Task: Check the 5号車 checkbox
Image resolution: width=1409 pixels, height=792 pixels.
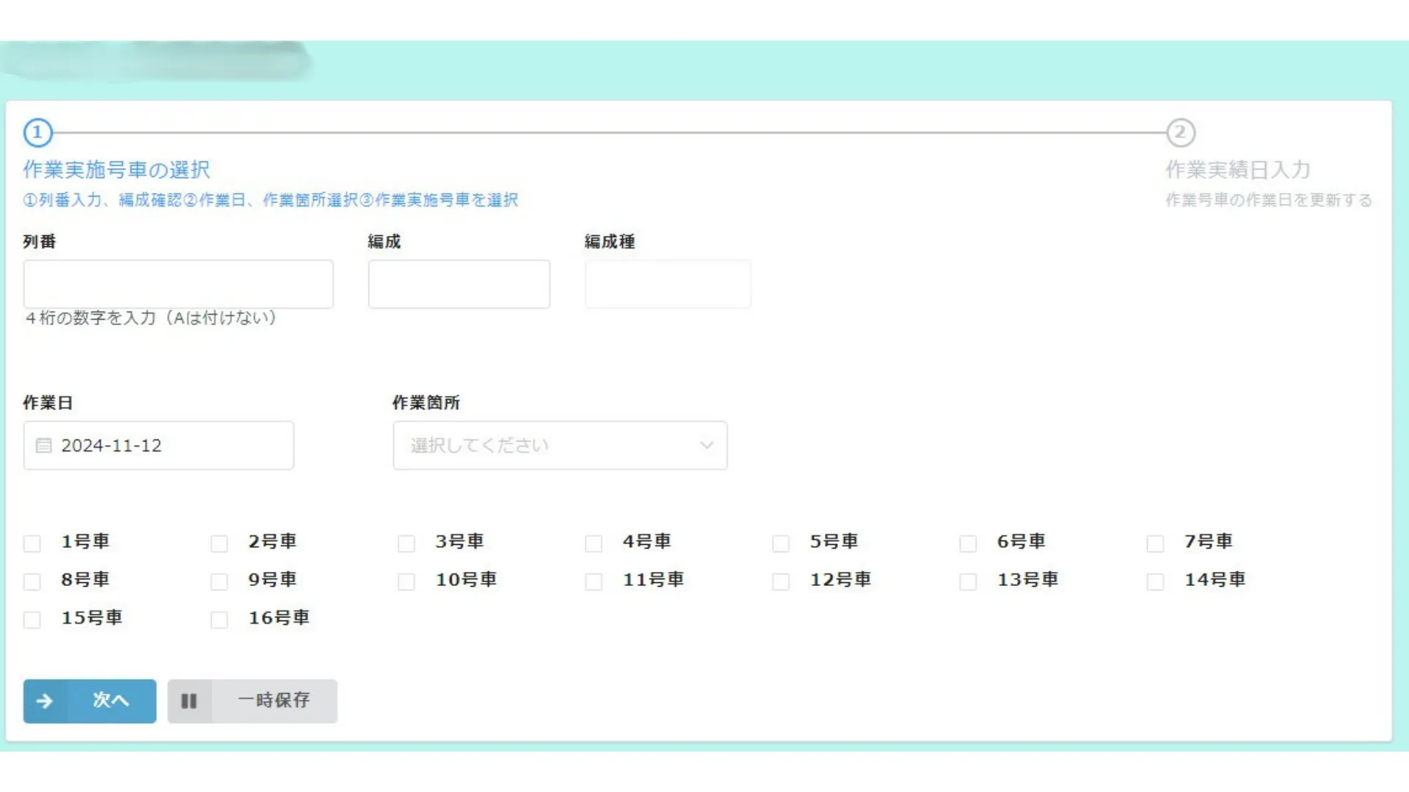Action: (x=780, y=543)
